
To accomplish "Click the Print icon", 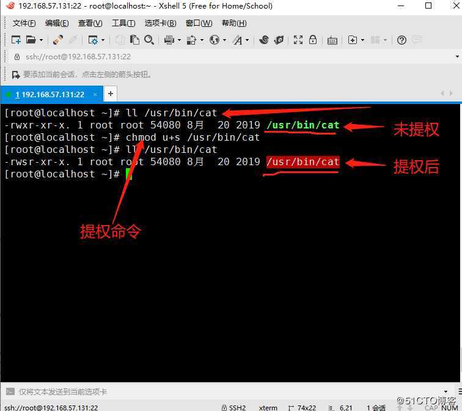I will (169, 40).
